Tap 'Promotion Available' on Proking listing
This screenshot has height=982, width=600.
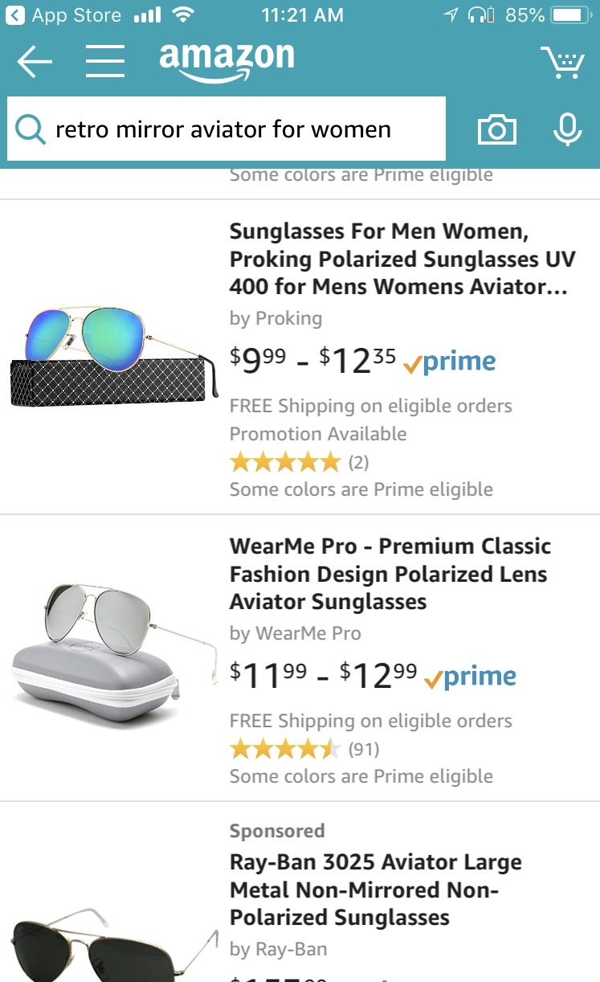click(x=320, y=433)
